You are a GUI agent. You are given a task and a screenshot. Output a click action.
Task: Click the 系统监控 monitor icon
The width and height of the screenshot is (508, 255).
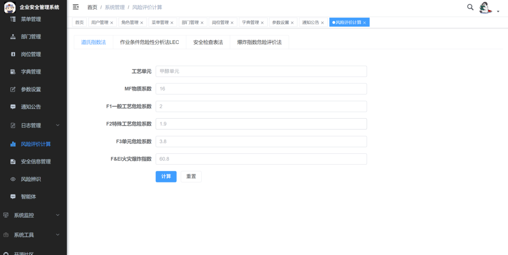click(x=6, y=215)
